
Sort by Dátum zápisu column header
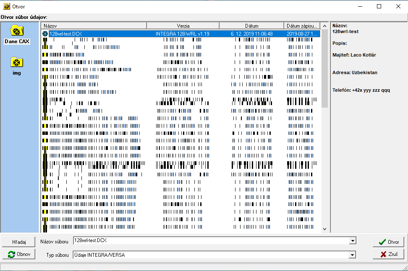coord(302,26)
